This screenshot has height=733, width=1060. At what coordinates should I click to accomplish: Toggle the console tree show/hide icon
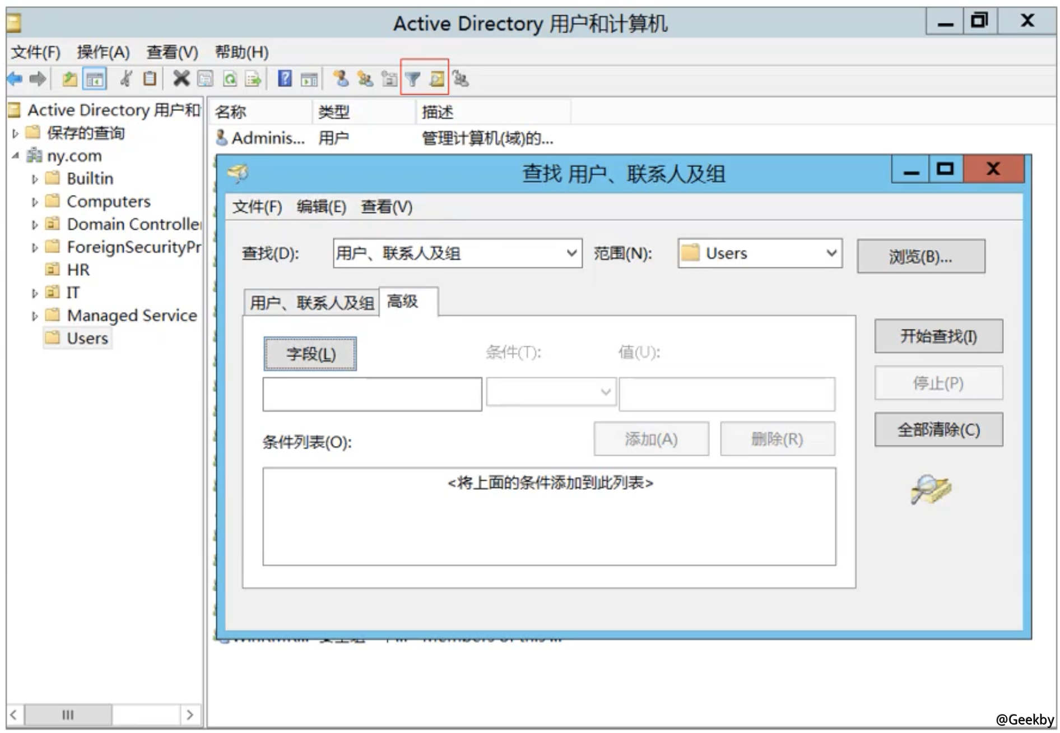(x=96, y=78)
